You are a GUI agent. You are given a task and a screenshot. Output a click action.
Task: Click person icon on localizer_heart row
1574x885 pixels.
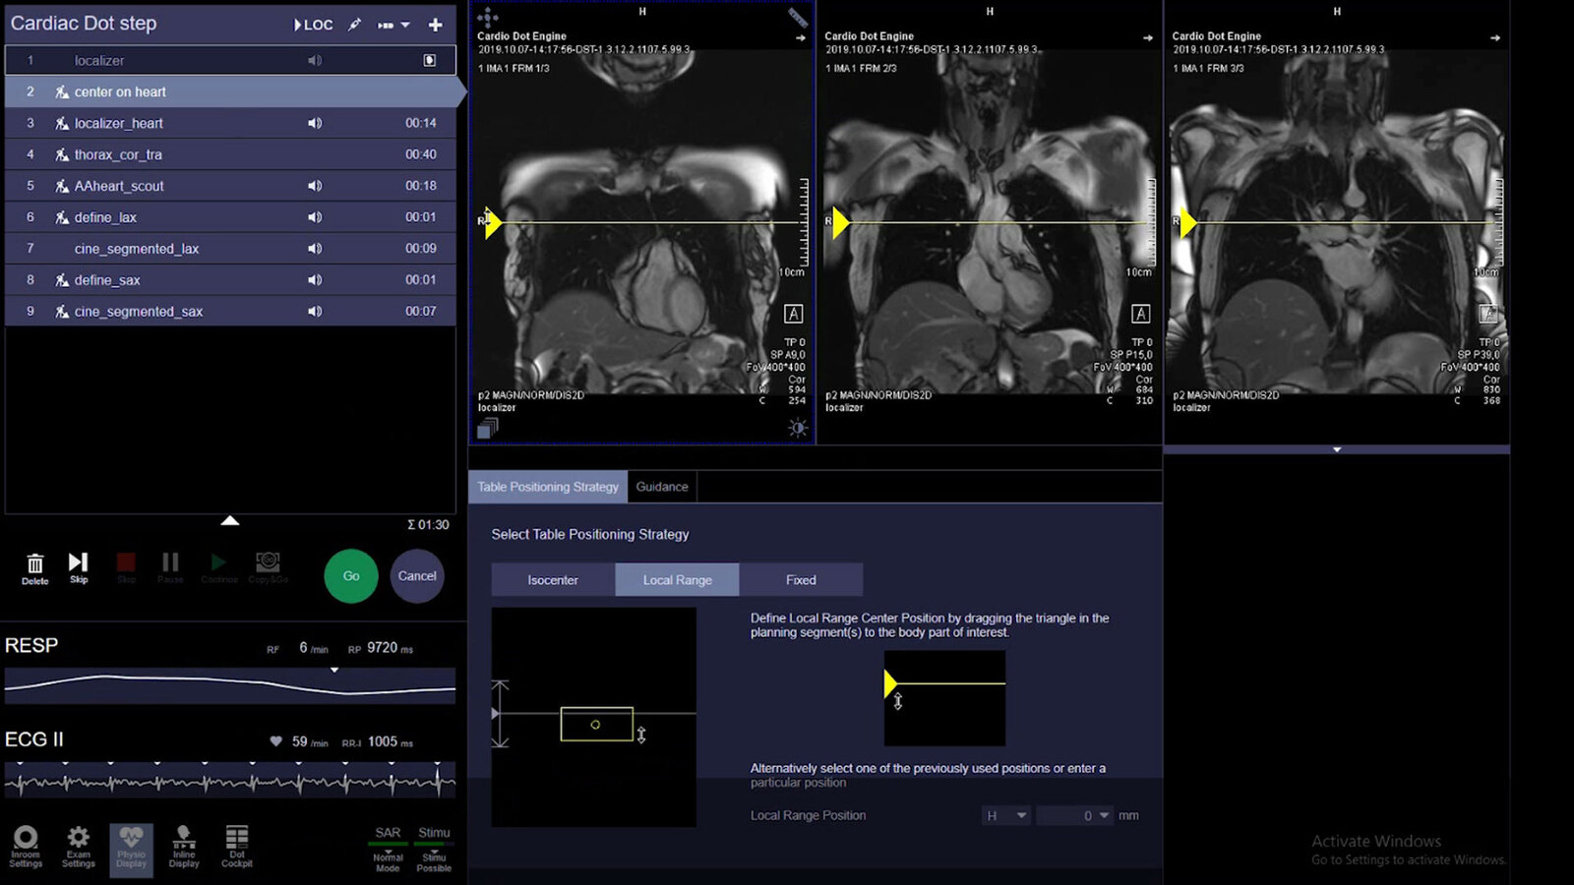click(62, 123)
